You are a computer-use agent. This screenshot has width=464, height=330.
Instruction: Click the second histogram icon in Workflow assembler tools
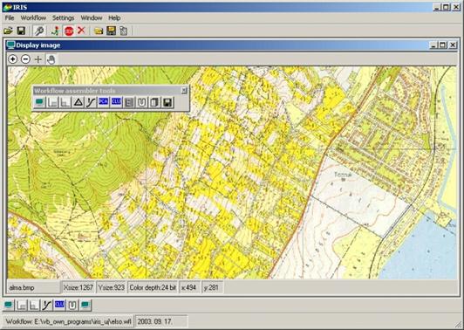(65, 102)
